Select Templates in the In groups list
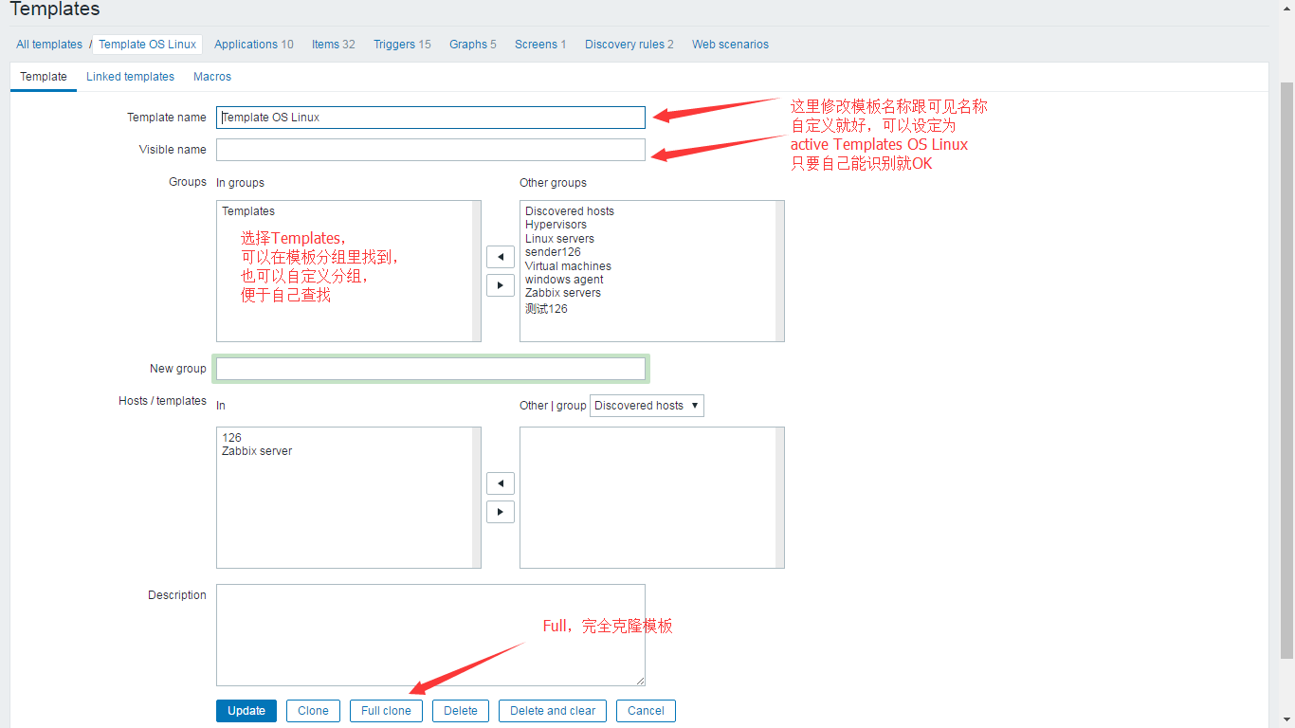This screenshot has height=728, width=1295. 248,211
